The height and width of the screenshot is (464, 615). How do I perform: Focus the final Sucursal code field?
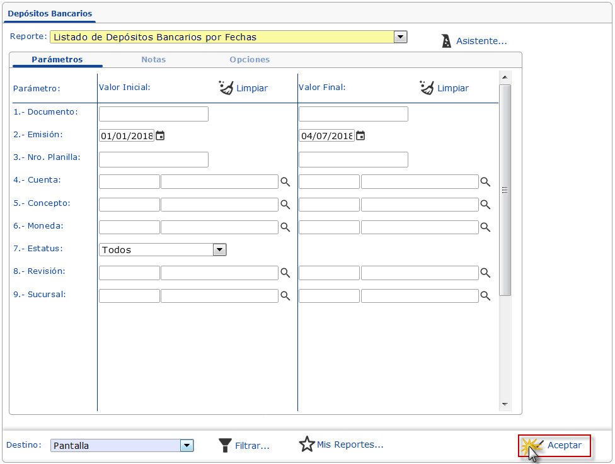(x=329, y=296)
